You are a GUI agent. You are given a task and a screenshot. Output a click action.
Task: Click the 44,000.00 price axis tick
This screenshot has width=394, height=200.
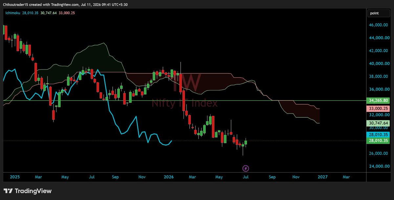pyautogui.click(x=379, y=38)
